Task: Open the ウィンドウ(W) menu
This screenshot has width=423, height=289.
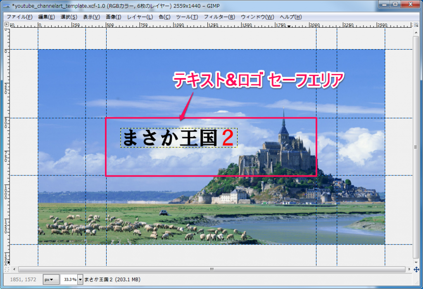Action: 257,17
